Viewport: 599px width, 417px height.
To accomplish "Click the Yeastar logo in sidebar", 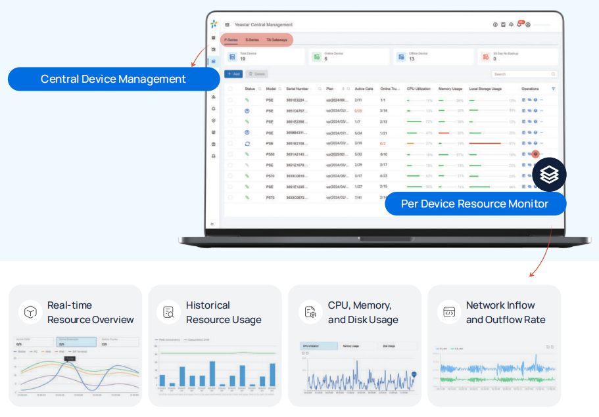I will click(214, 24).
